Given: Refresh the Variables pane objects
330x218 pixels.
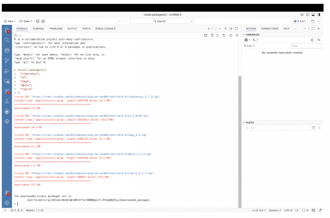Looking at the screenshot, I should [312, 40].
